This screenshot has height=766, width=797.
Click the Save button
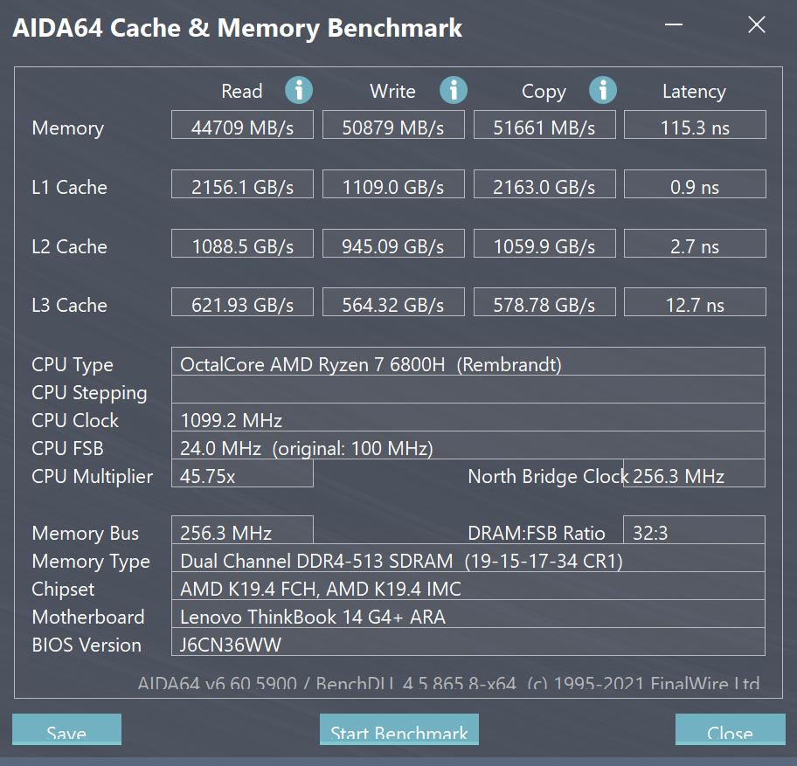pos(66,732)
